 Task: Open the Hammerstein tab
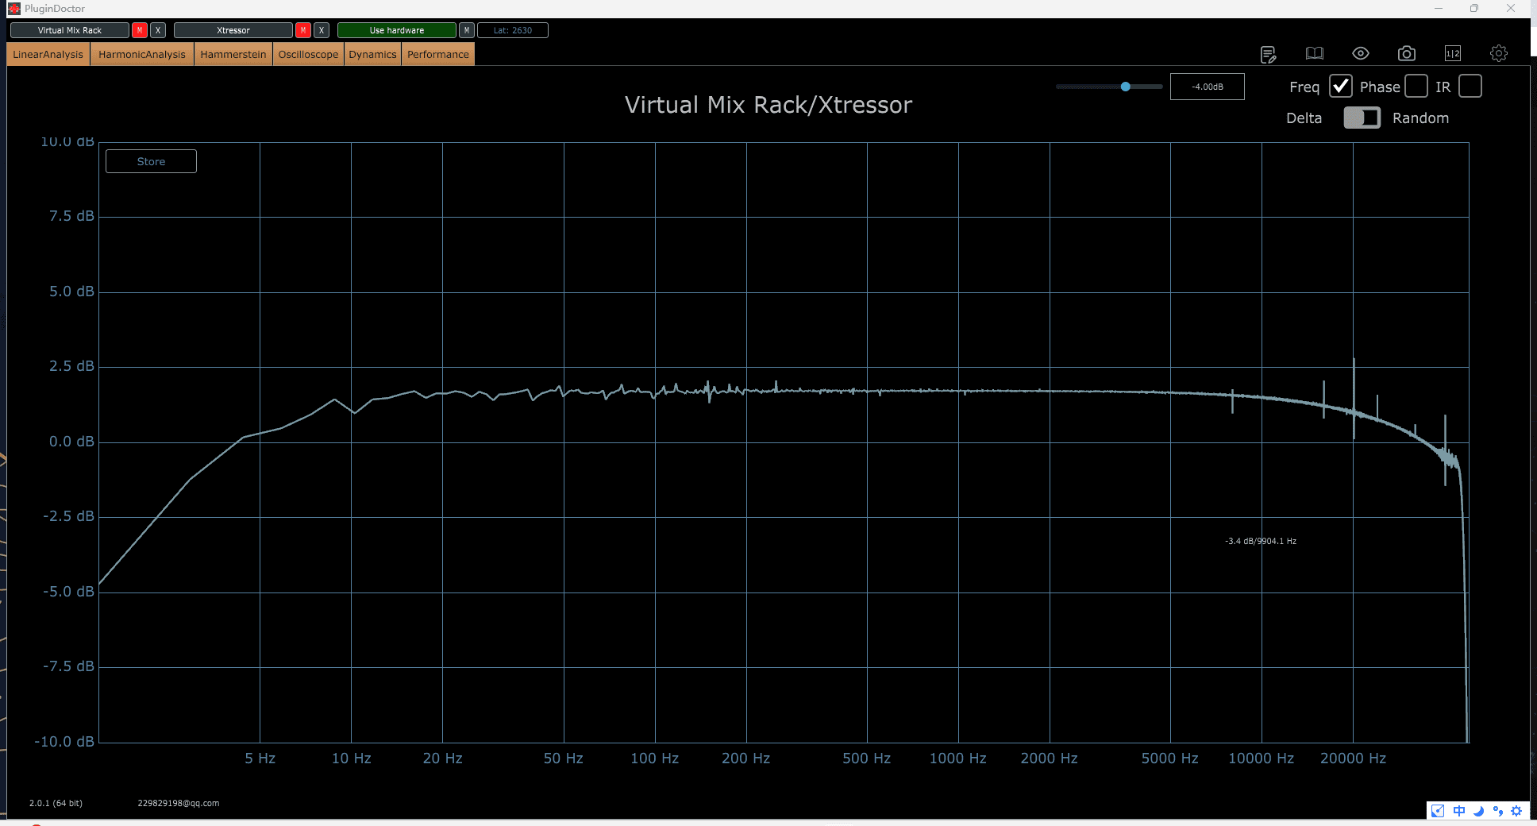tap(233, 54)
